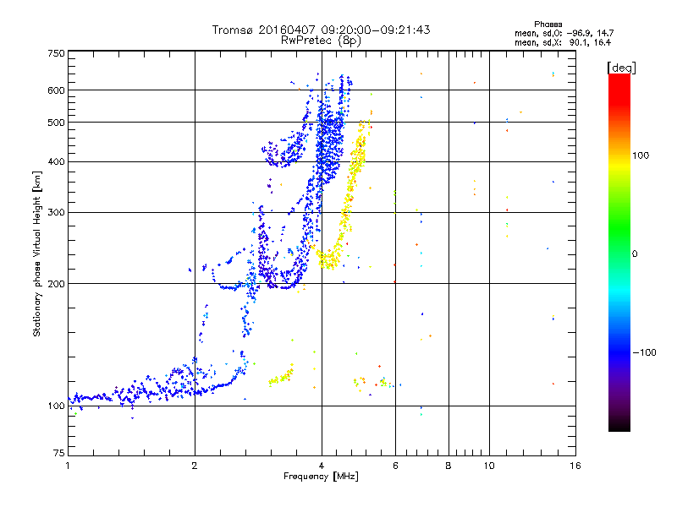Click the 10 tick label on frequency axis

pos(489,466)
